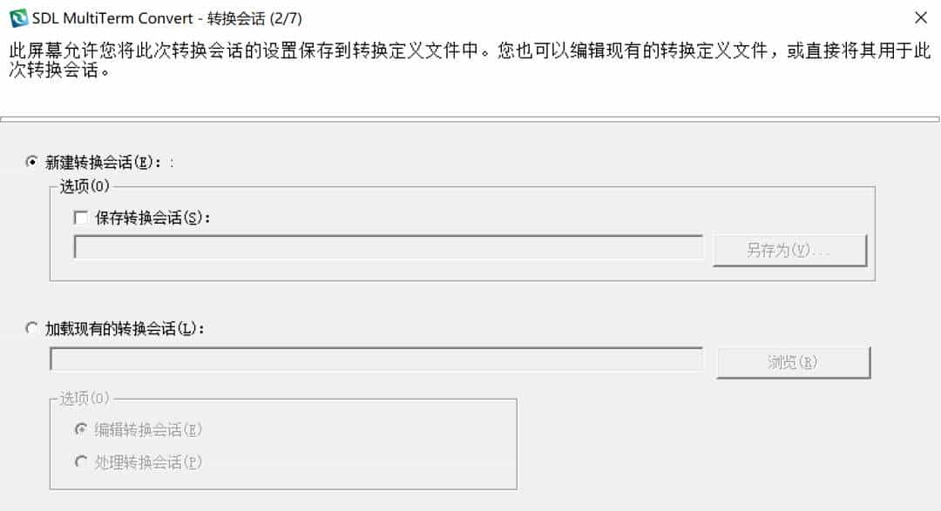Viewport: 941px width, 511px height.
Task: Click the 浏览(R) button
Action: (x=794, y=361)
